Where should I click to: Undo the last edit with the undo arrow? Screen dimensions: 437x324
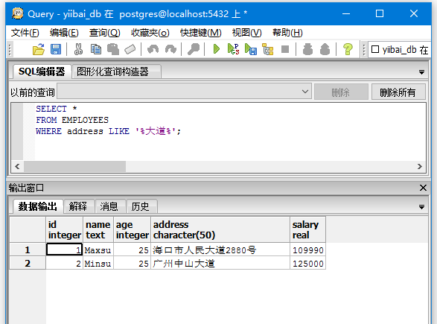(153, 49)
